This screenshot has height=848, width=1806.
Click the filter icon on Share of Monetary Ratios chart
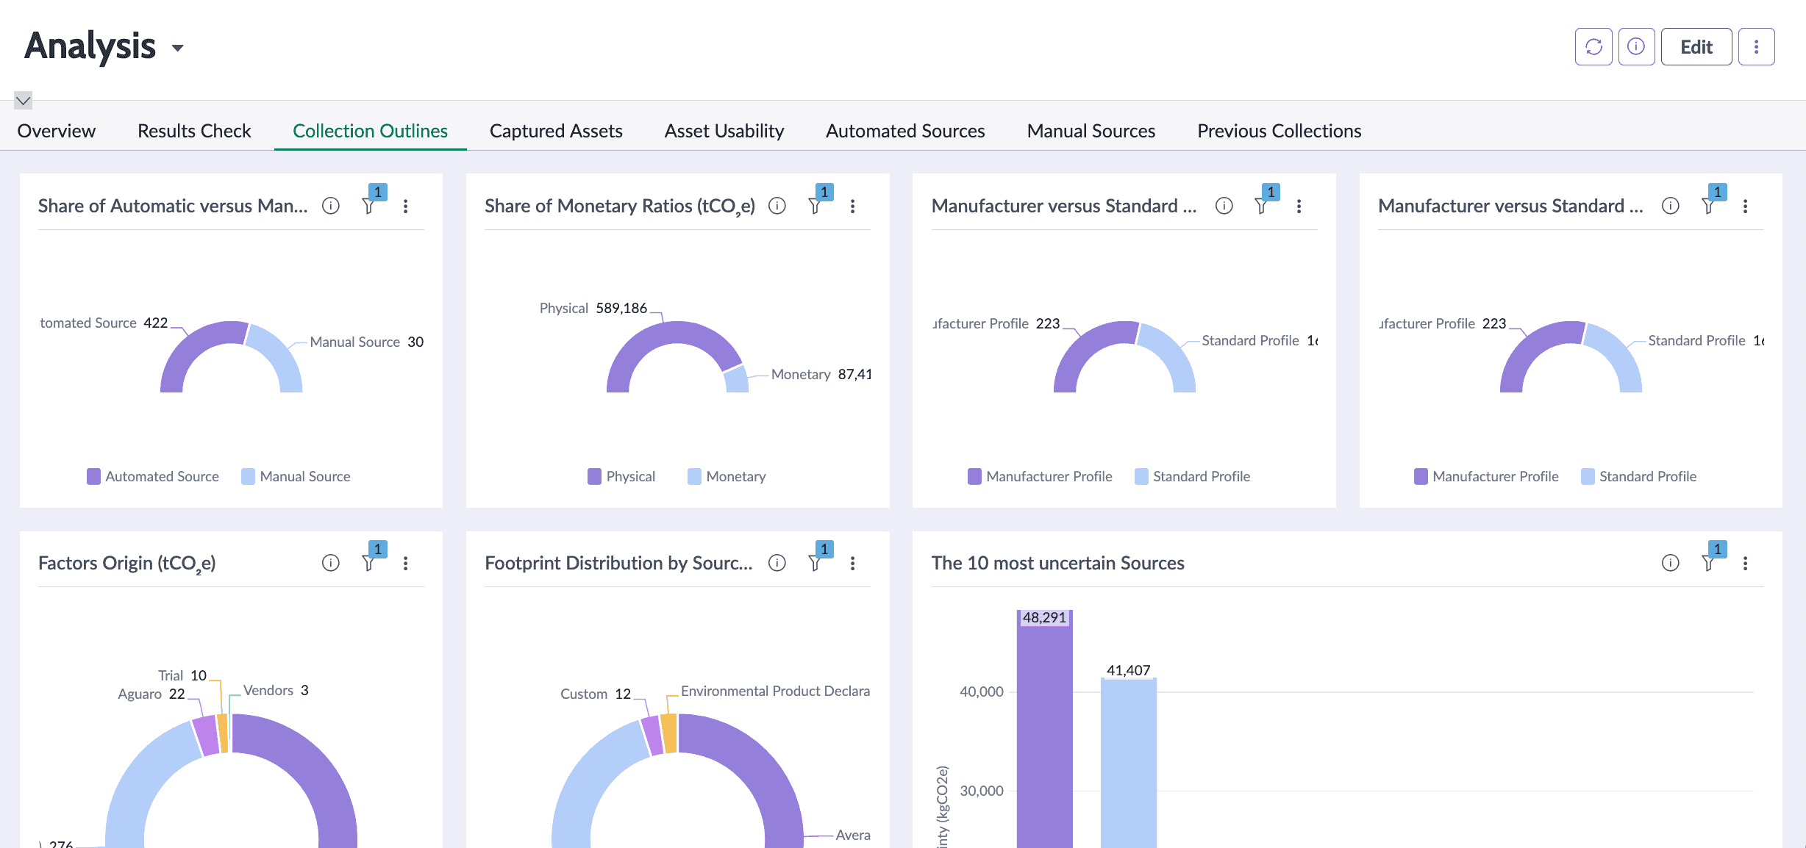pos(814,206)
